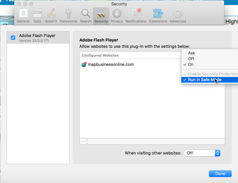Screen dimensions: 238x183
Task: Click the mapbusinessonline.com globe icon
Action: (84, 65)
